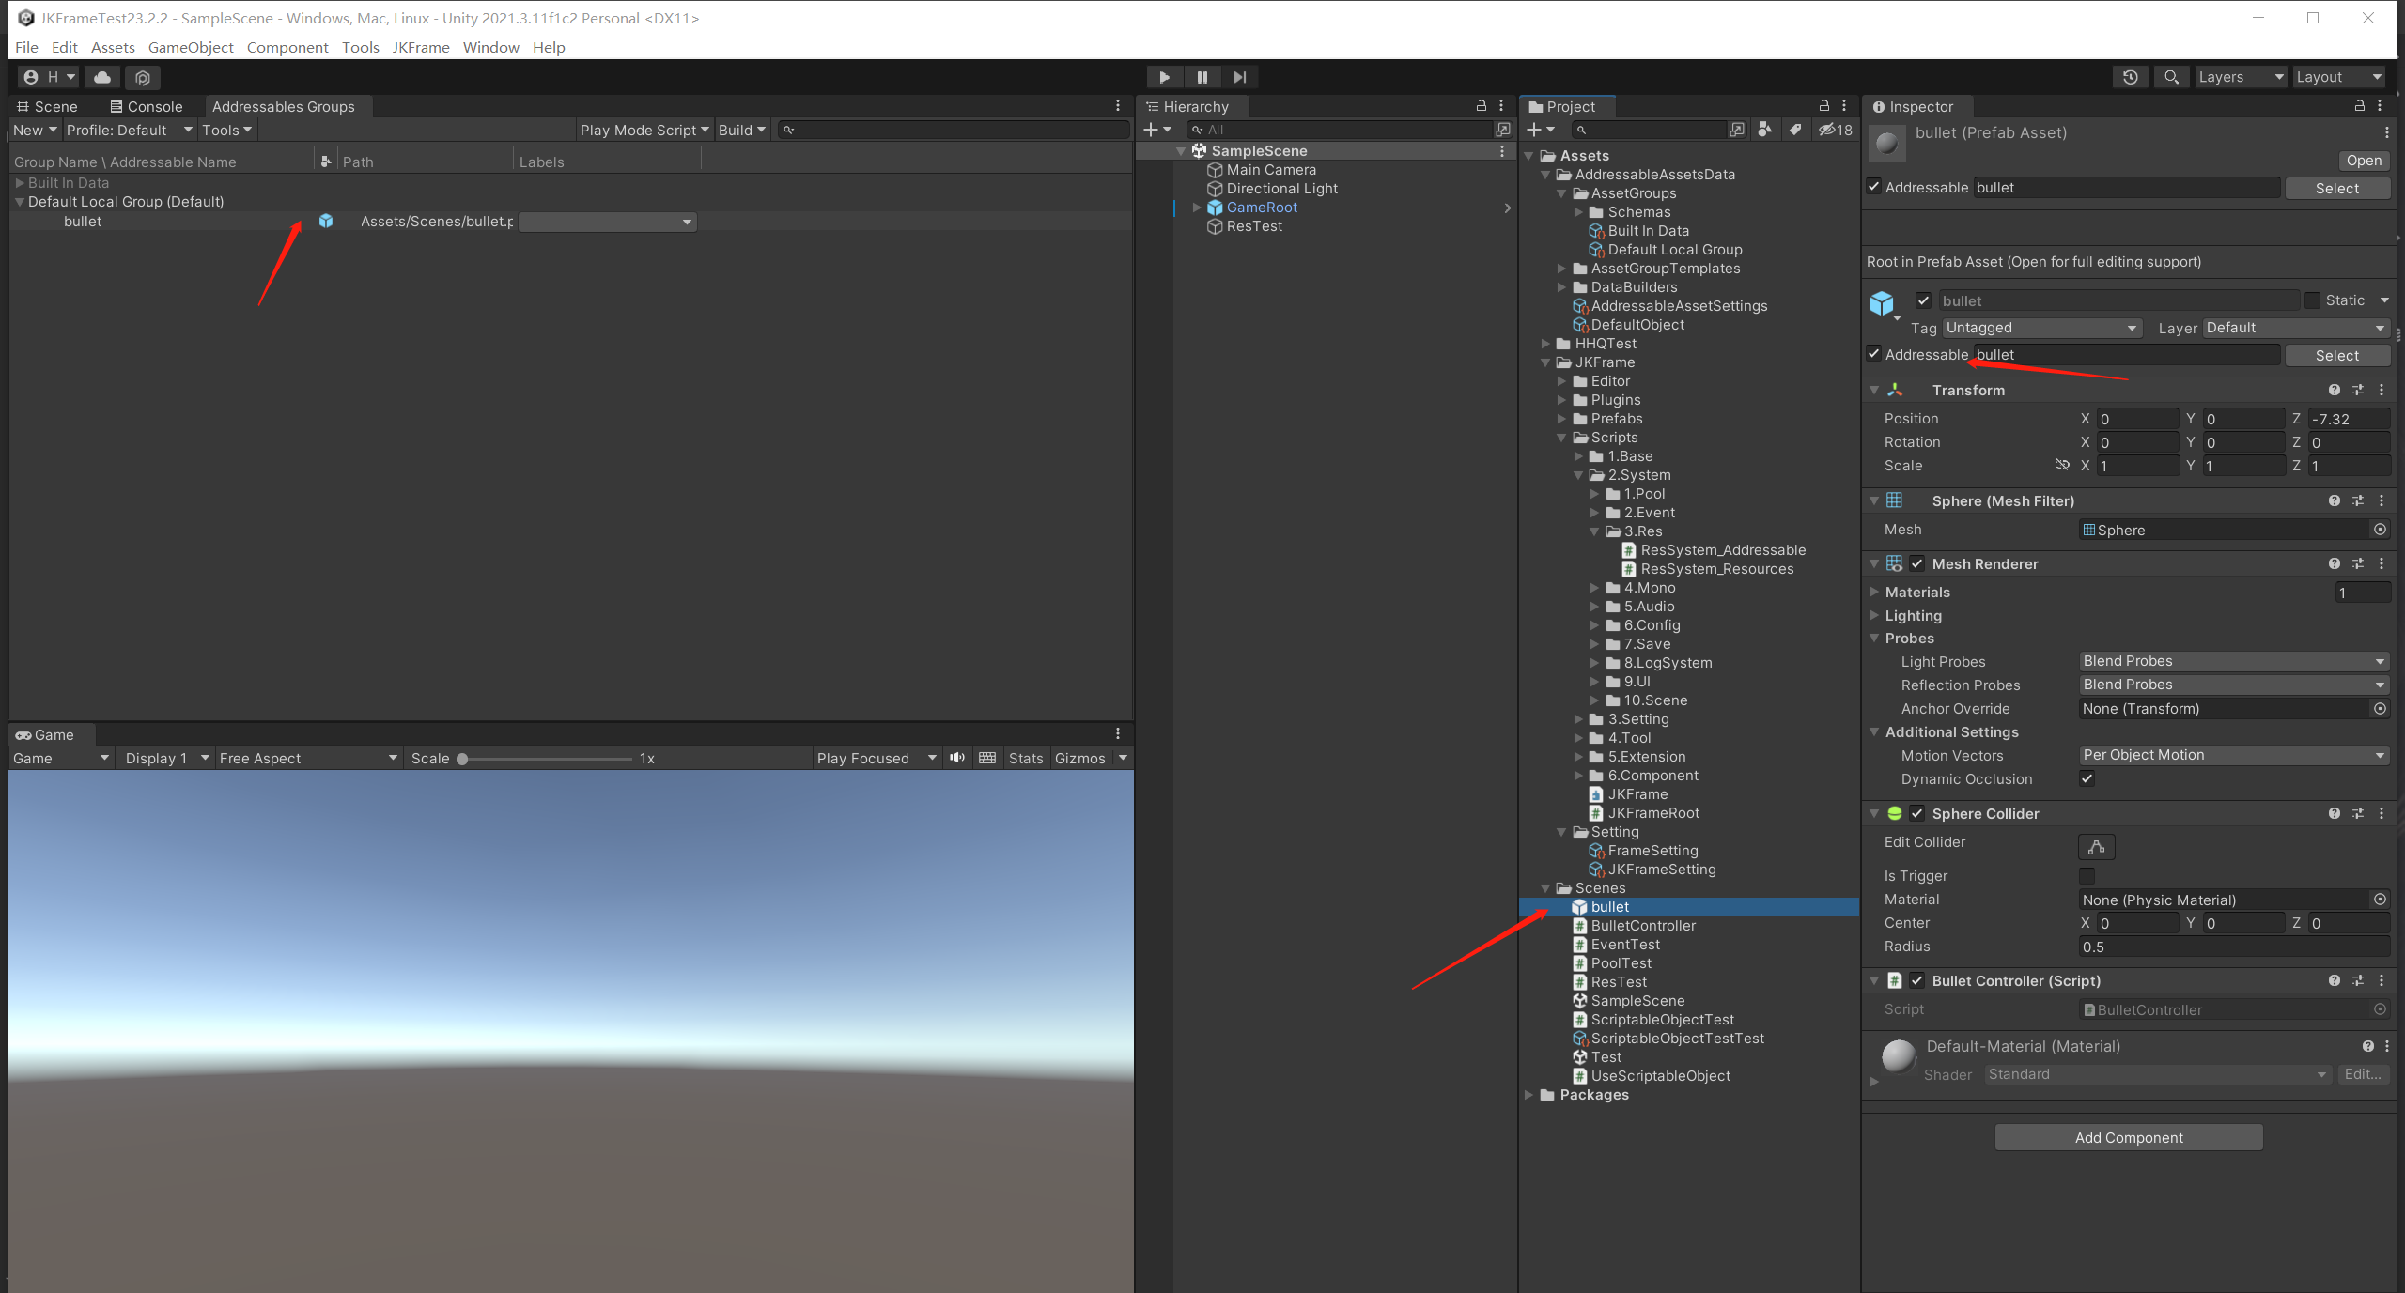Click the Select button next to Addressable bullet

pos(2336,353)
